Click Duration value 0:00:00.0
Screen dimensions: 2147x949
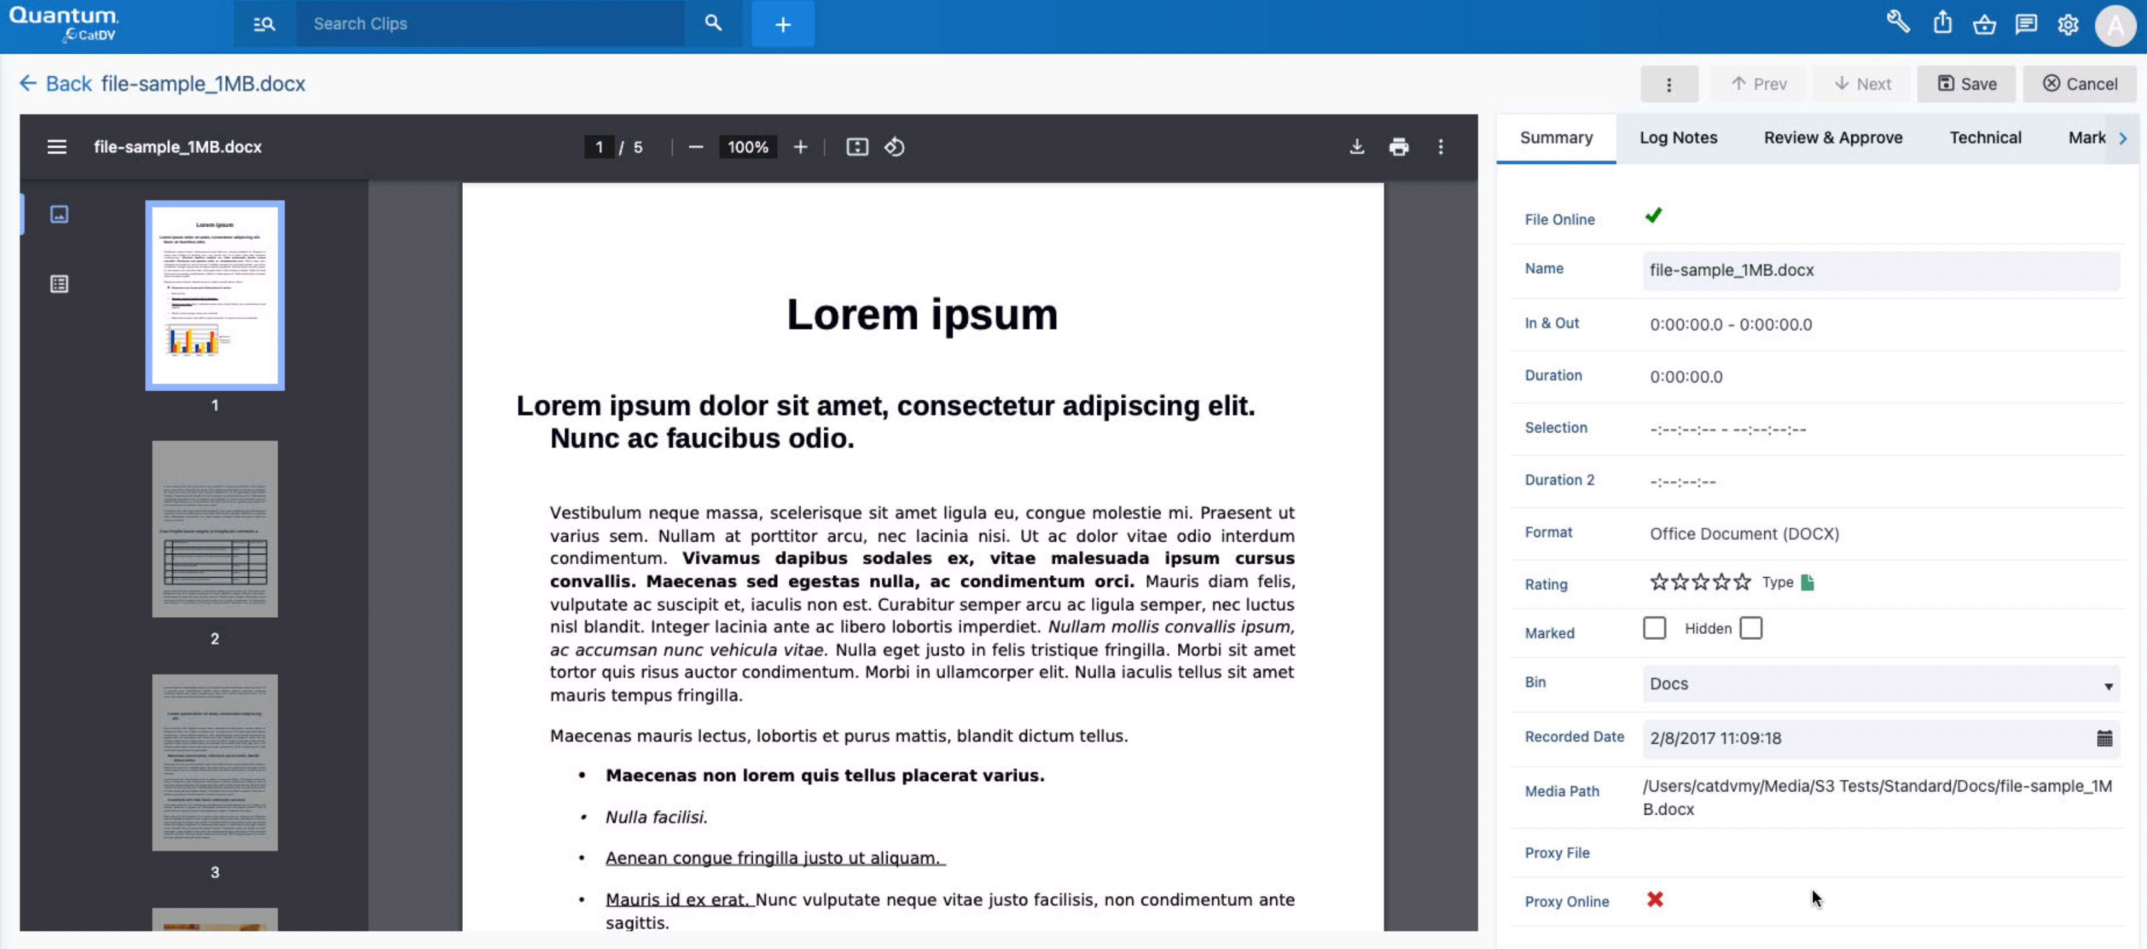[x=1685, y=376]
